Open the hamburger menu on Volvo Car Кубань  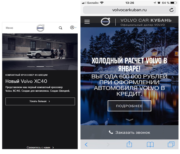[87, 22]
